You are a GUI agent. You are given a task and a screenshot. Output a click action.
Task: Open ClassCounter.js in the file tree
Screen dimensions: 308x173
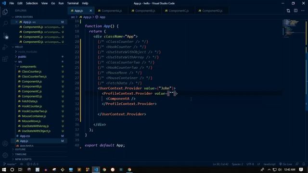[x=31, y=72]
